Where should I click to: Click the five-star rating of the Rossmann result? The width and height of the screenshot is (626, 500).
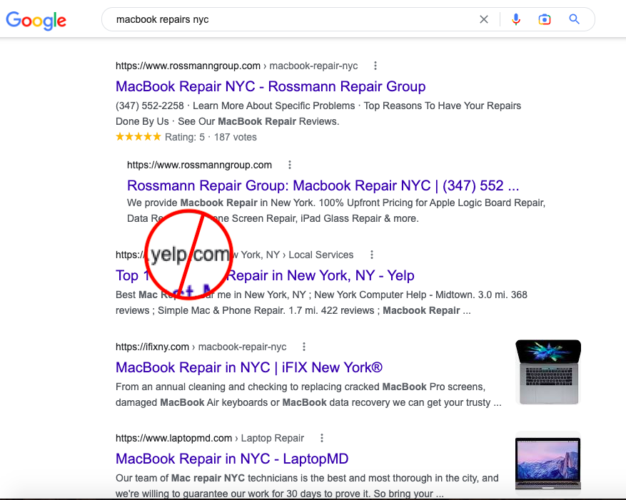138,137
